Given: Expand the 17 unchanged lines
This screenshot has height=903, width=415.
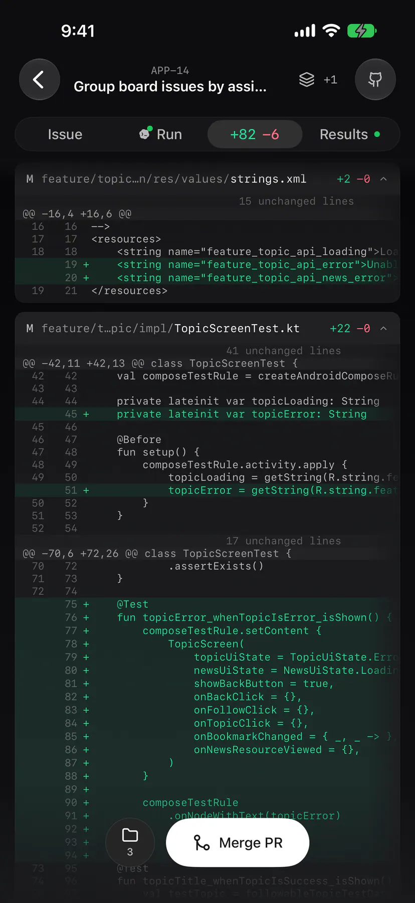Looking at the screenshot, I should pyautogui.click(x=283, y=541).
